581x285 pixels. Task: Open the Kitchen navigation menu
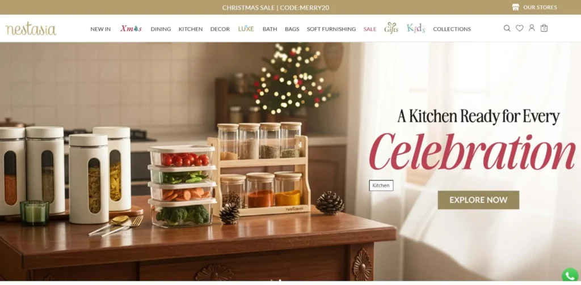click(191, 29)
